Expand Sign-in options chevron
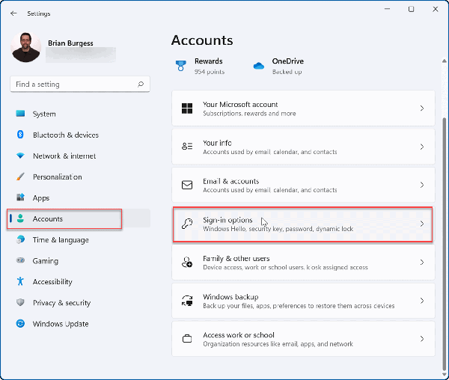 tap(422, 224)
